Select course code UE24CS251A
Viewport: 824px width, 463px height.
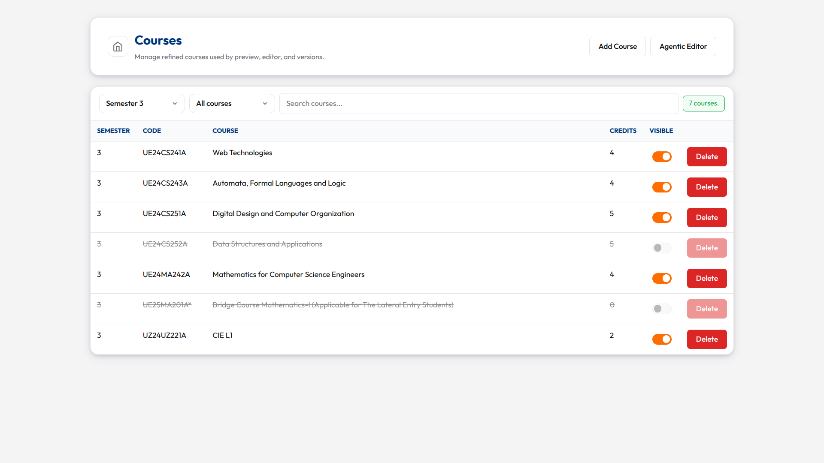point(164,213)
